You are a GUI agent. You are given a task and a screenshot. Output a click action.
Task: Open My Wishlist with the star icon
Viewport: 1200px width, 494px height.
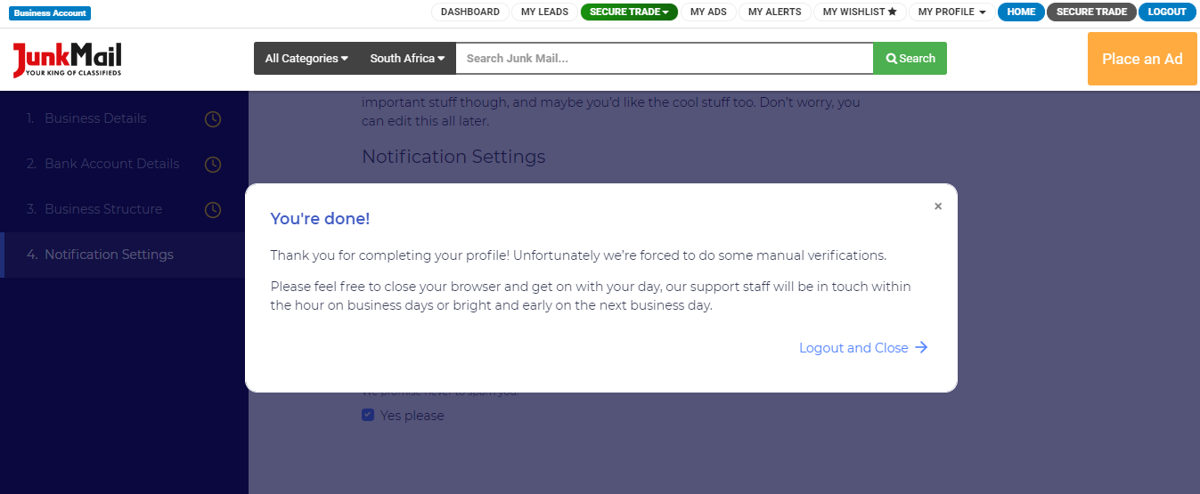click(859, 12)
